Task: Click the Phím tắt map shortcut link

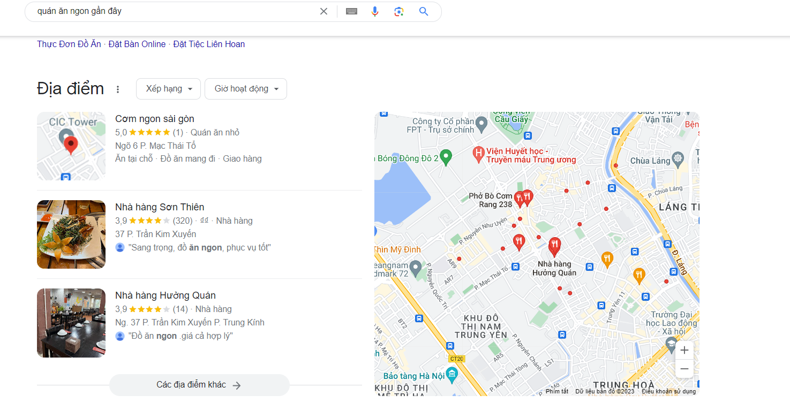Action: coord(557,391)
